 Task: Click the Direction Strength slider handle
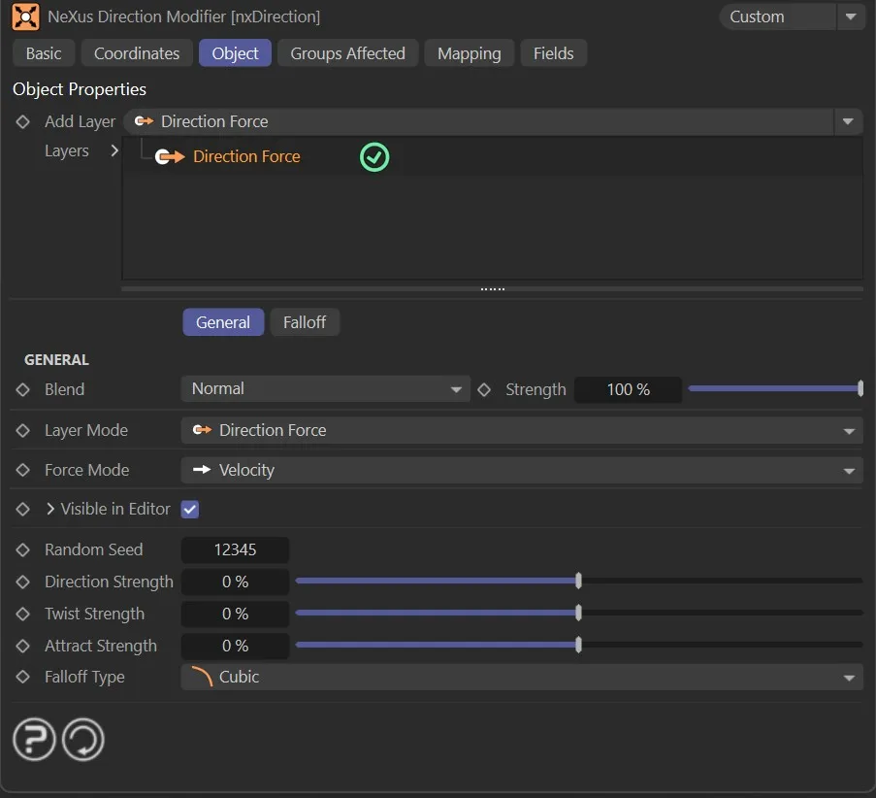tap(578, 582)
